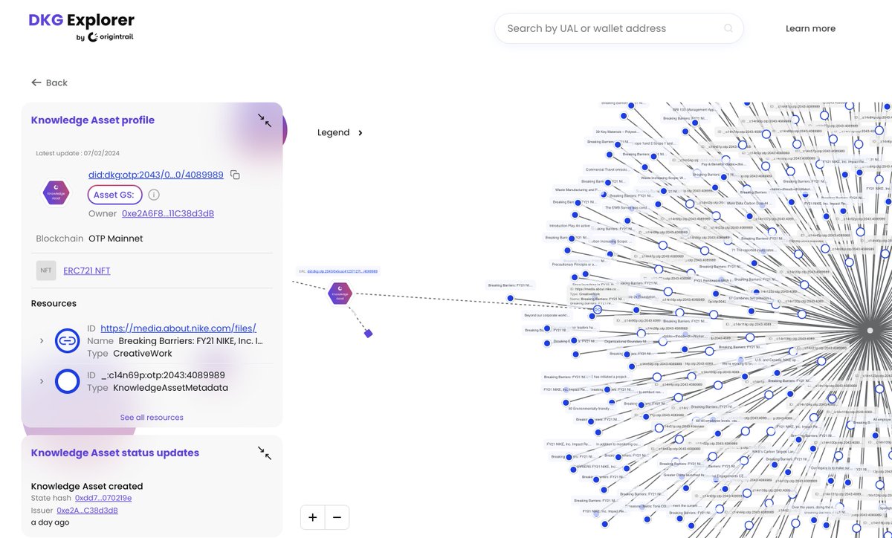The image size is (892, 538).
Task: Click Name Breaking Barriers: FY21 NIKE text
Action: tap(175, 341)
